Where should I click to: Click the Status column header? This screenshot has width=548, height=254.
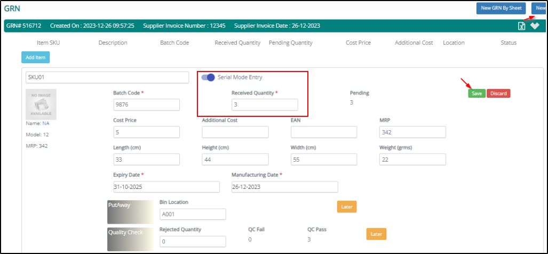(x=508, y=43)
